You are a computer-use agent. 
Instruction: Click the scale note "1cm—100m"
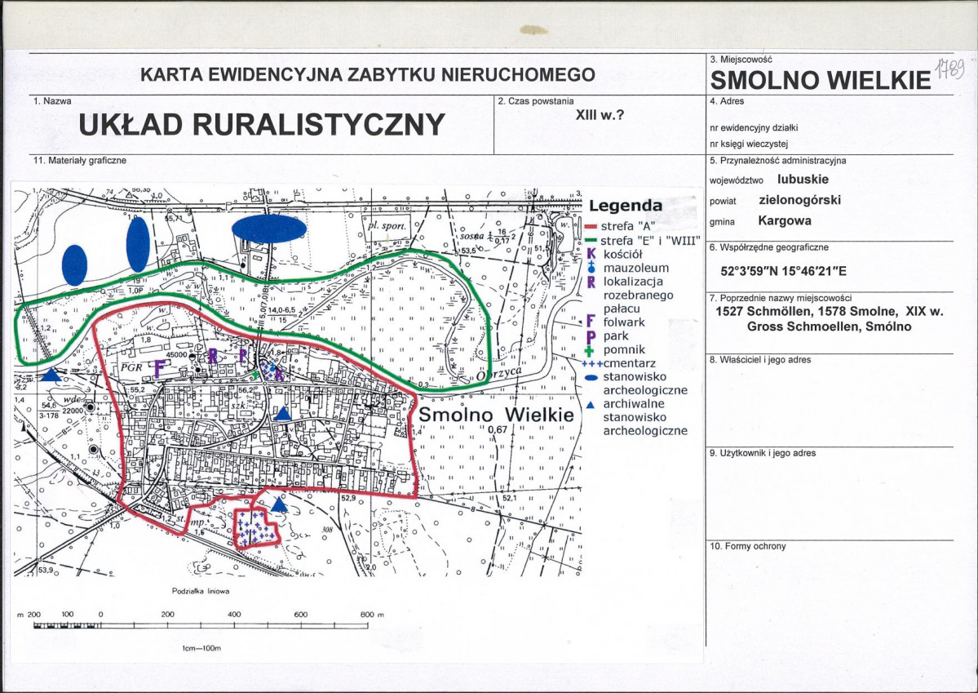(x=201, y=649)
